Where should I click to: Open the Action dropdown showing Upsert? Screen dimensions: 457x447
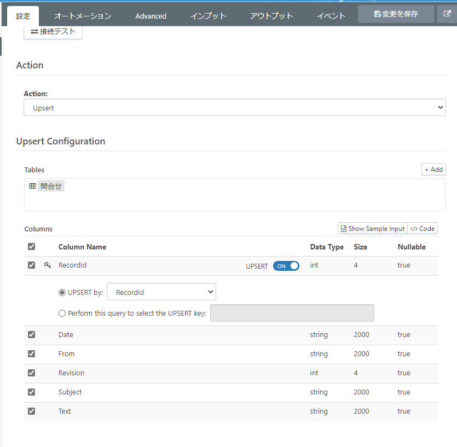pos(235,108)
